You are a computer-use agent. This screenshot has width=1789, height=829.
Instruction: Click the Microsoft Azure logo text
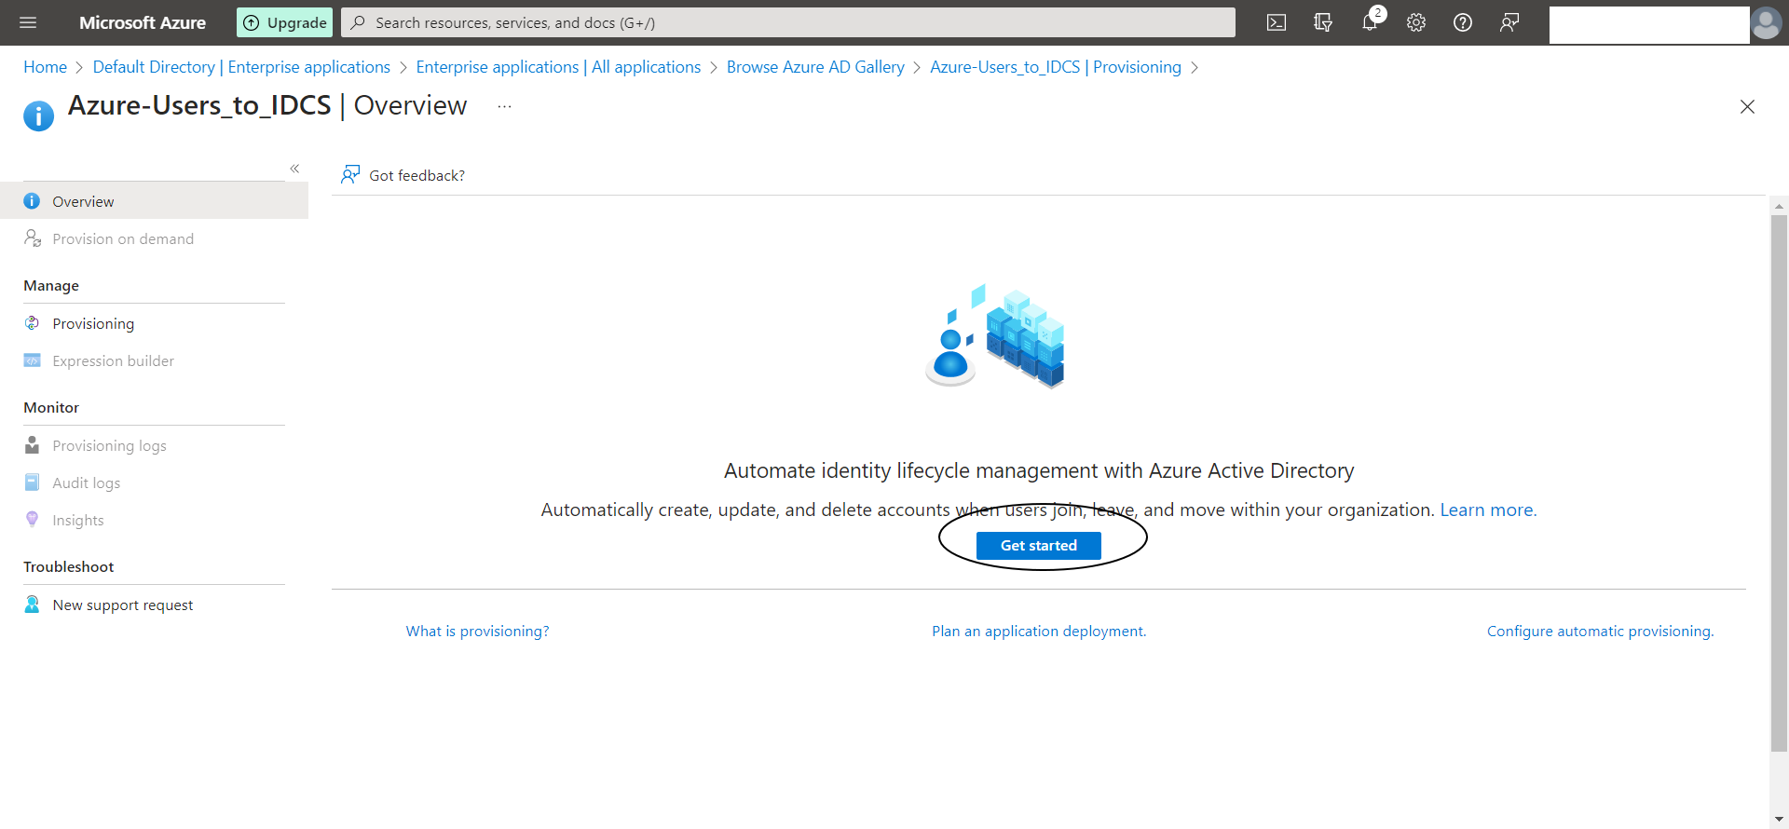coord(143,22)
